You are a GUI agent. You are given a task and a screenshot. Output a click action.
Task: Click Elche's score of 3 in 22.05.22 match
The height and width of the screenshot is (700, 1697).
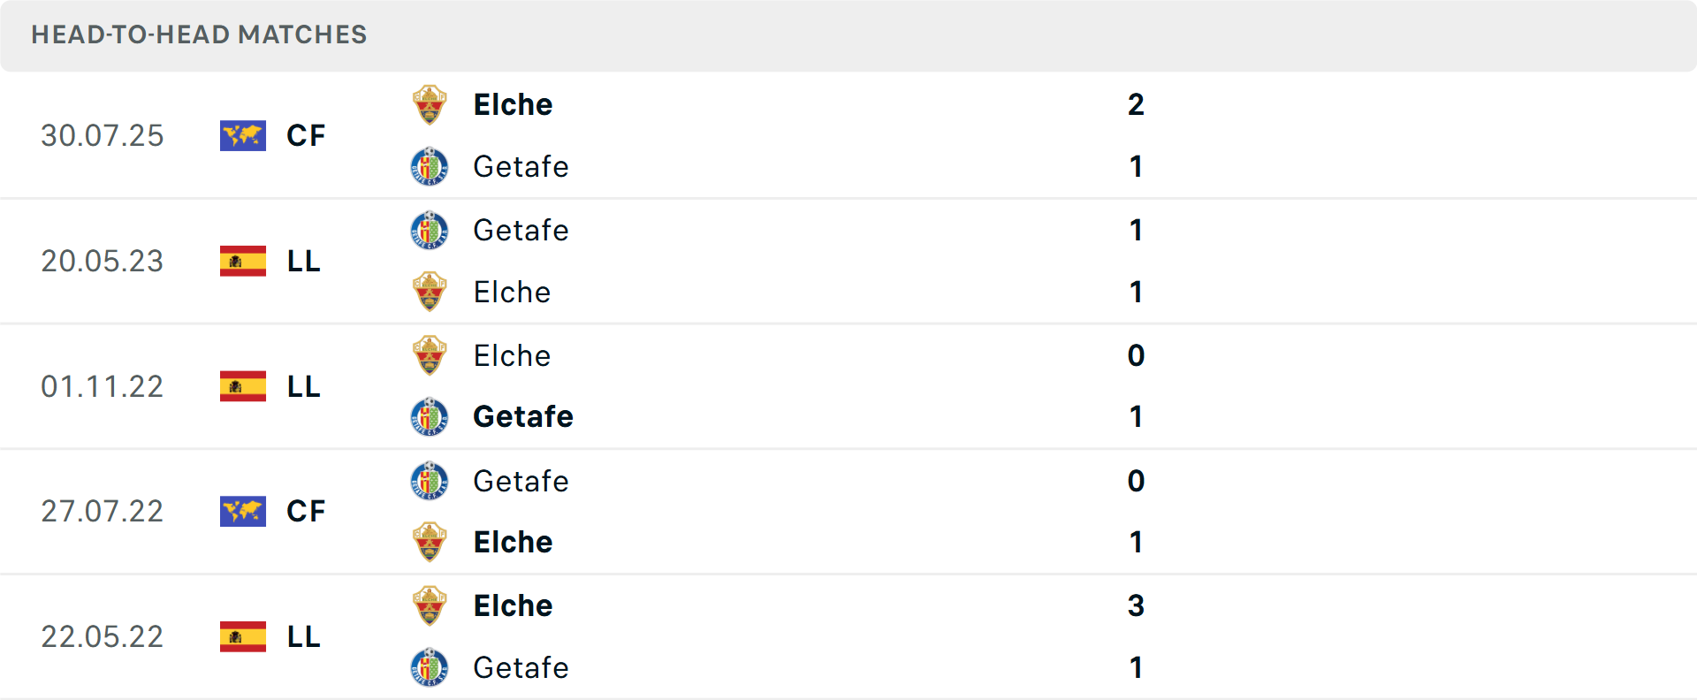tap(1136, 605)
